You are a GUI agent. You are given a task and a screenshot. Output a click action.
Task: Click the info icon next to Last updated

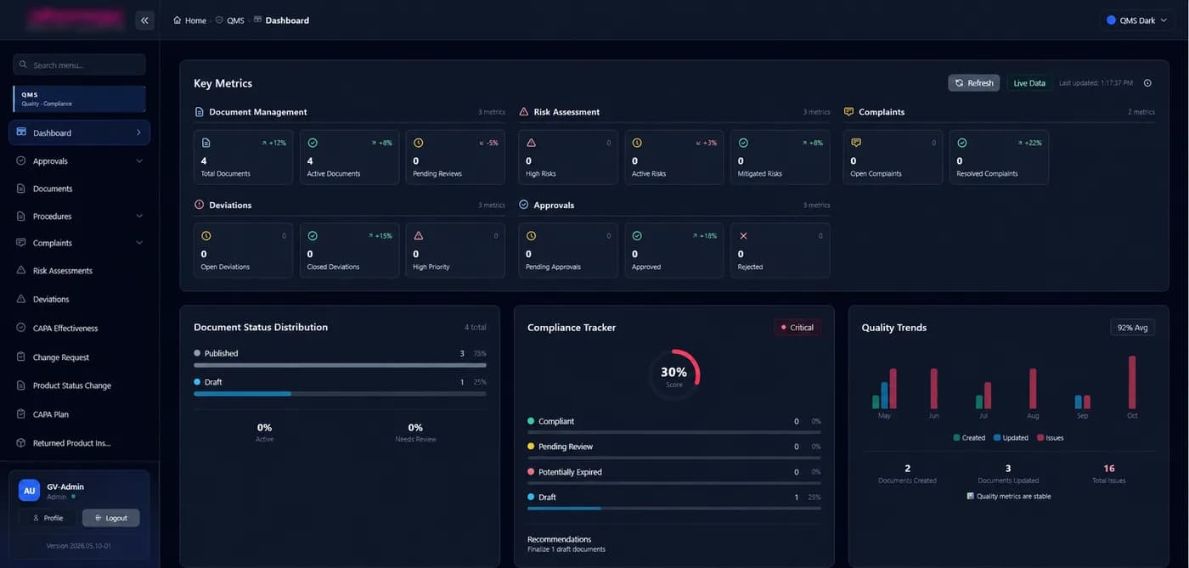point(1147,83)
